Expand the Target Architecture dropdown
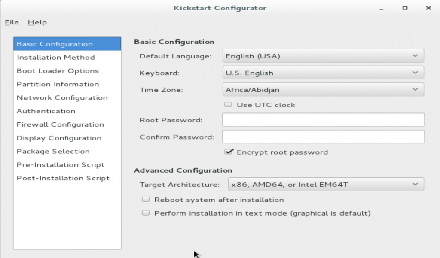The width and height of the screenshot is (440, 258). coord(326,184)
